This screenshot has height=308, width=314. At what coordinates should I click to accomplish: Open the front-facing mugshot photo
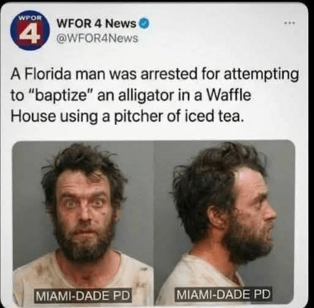tap(83, 222)
